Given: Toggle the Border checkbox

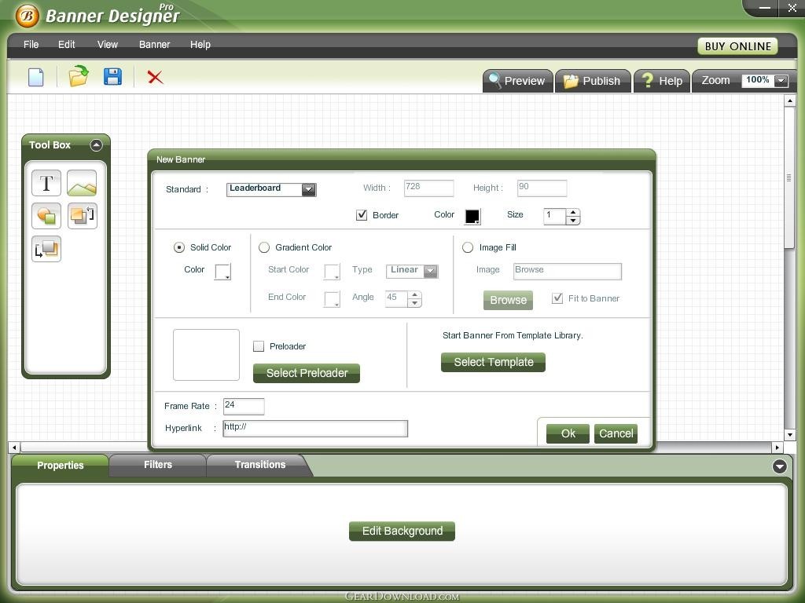Looking at the screenshot, I should pos(362,215).
